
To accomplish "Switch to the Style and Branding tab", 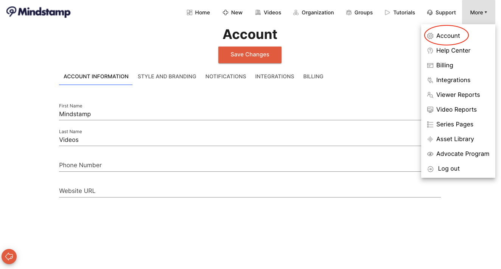I will coord(167,76).
